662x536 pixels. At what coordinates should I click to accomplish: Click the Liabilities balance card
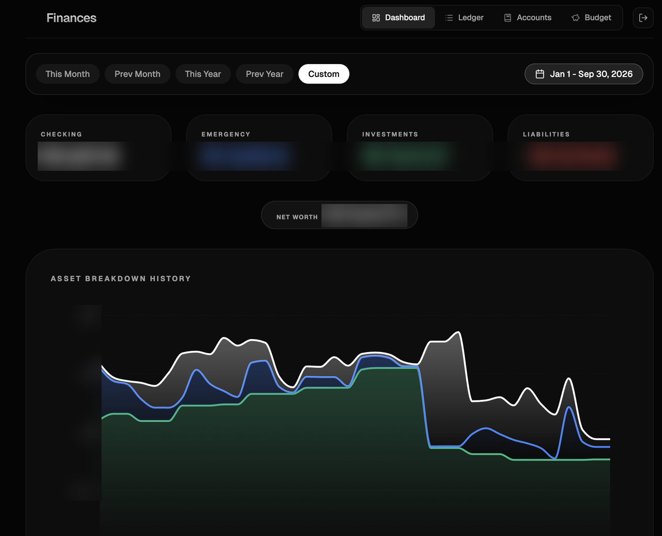tap(580, 148)
